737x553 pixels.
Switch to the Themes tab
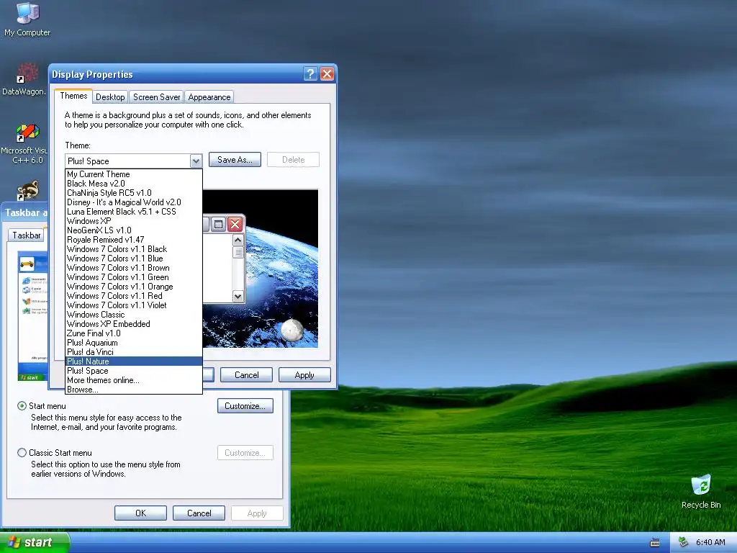point(73,96)
